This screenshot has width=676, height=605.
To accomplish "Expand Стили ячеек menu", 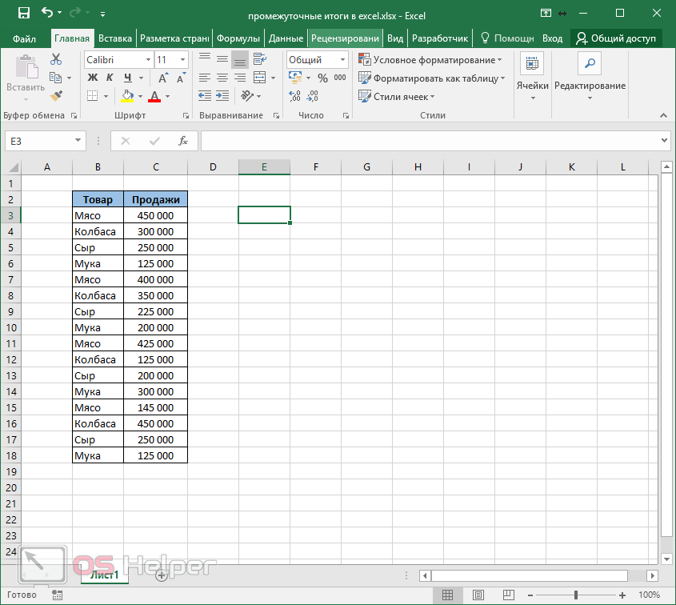I will pos(396,96).
